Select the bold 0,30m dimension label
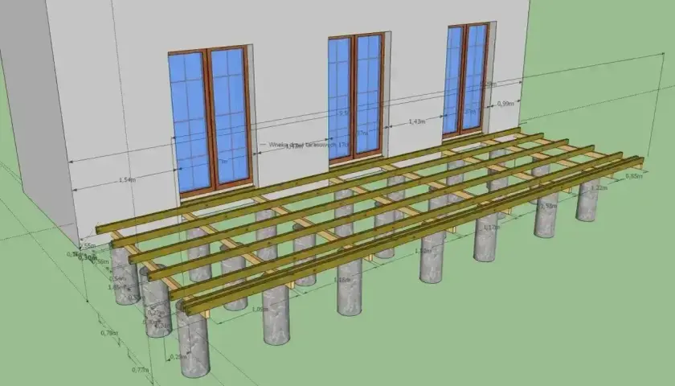Image resolution: width=675 pixels, height=386 pixels. point(88,257)
